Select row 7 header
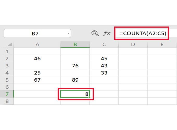 (7, 94)
